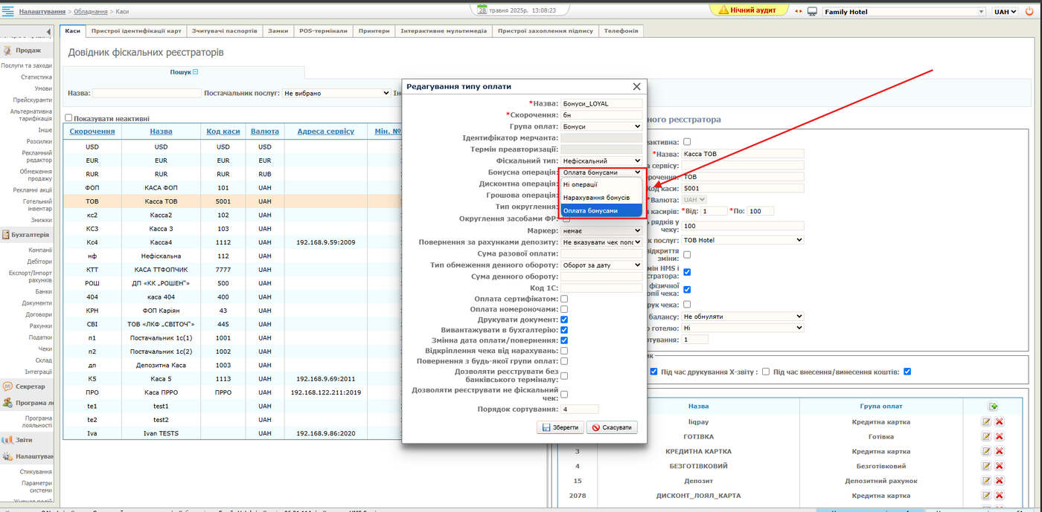This screenshot has width=1042, height=512.
Task: Toggle Показувати неактивні checkbox
Action: [x=68, y=117]
